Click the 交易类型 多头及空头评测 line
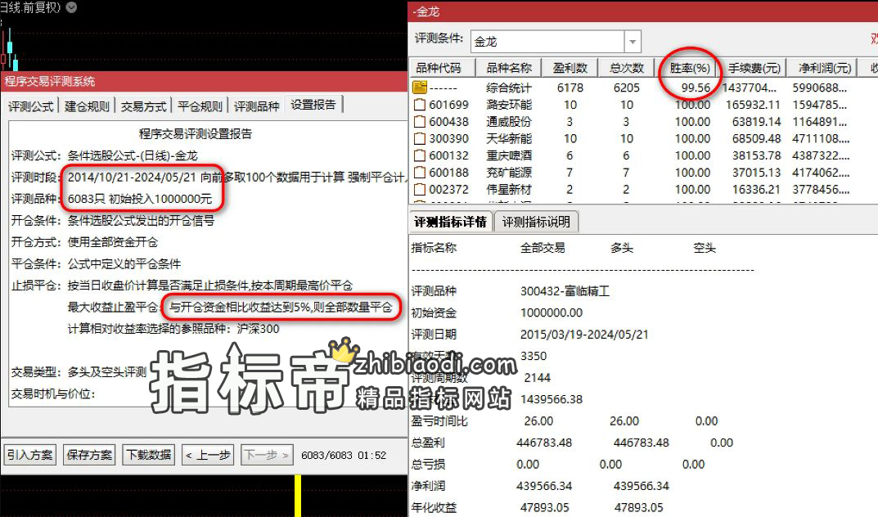The height and width of the screenshot is (517, 878). pyautogui.click(x=79, y=372)
